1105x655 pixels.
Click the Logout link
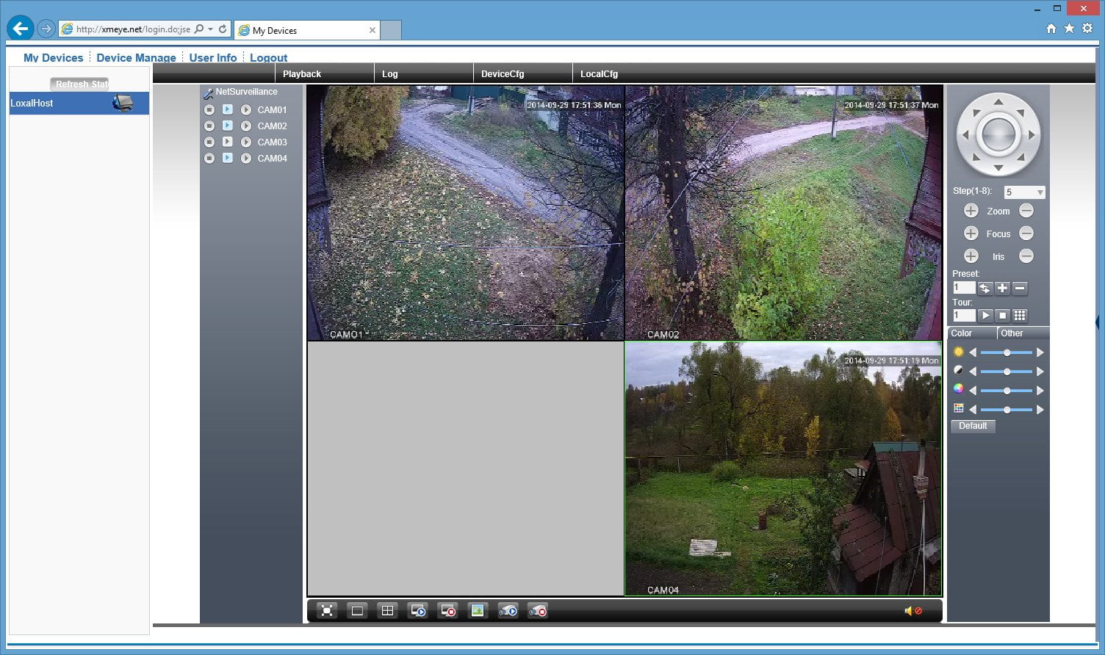[x=268, y=58]
